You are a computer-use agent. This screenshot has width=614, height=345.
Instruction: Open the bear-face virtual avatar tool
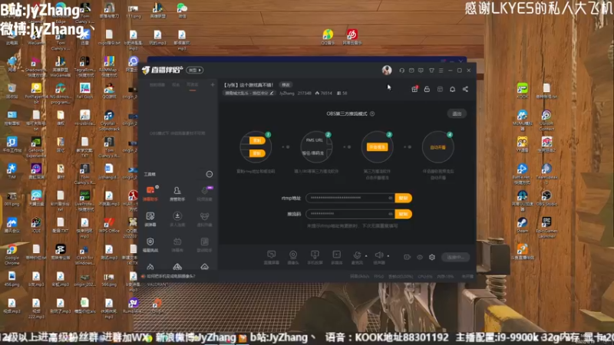[204, 219]
